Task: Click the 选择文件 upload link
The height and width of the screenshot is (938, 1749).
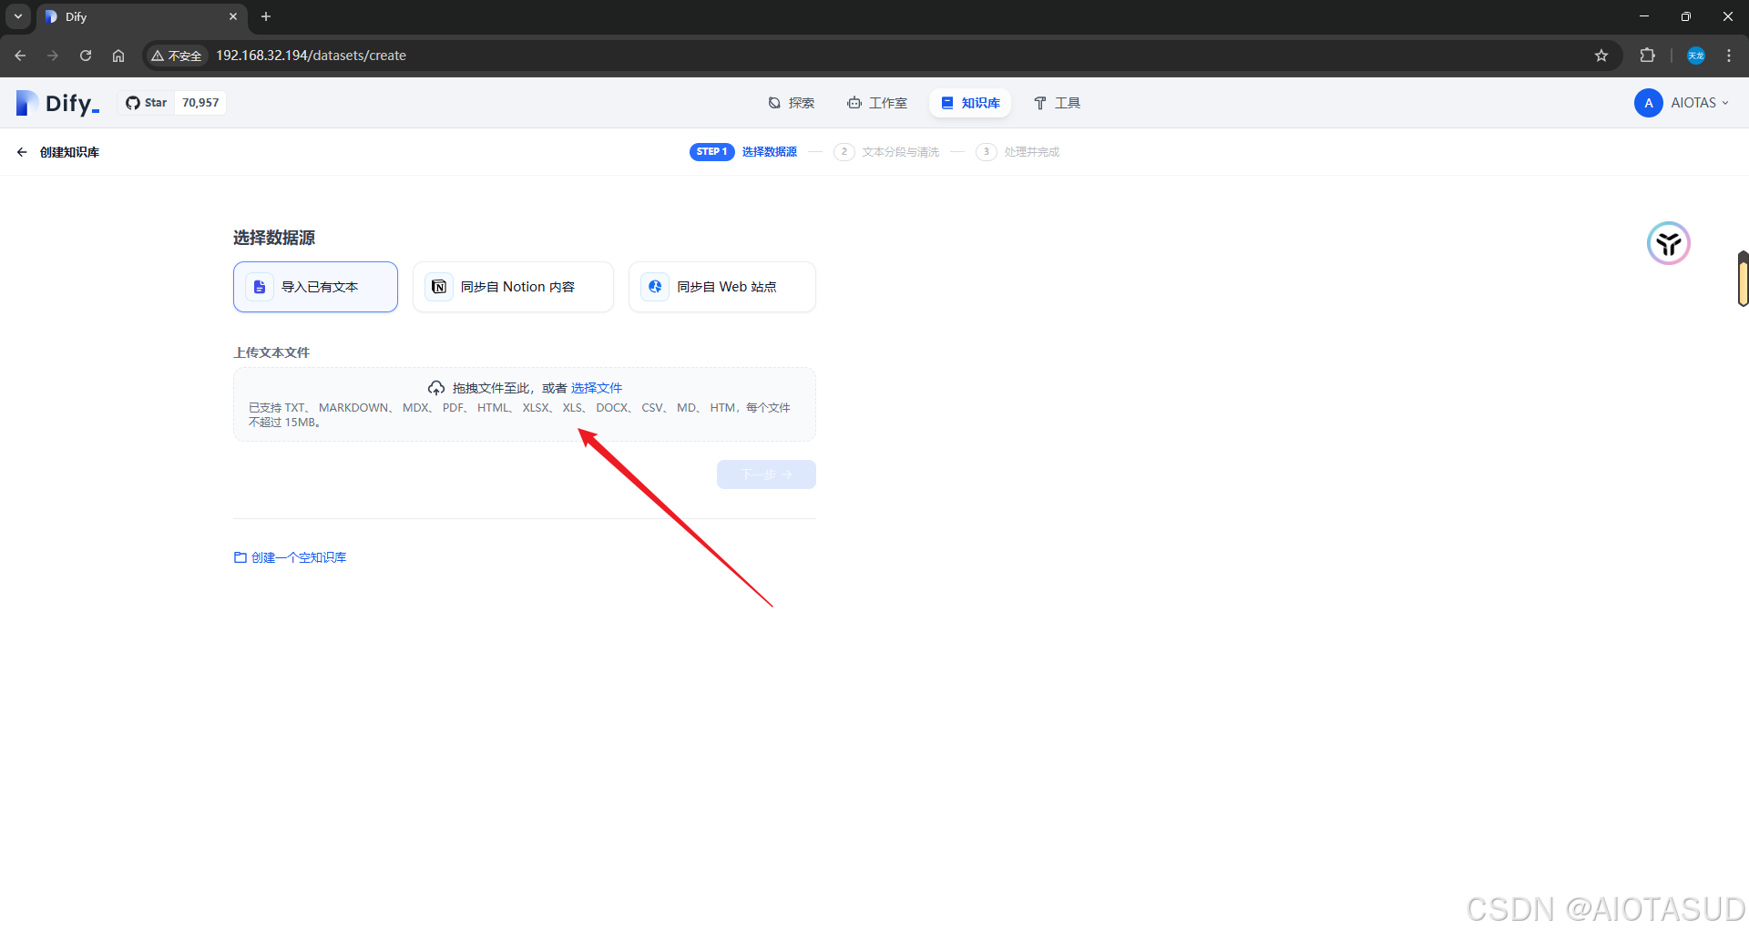Action: [x=597, y=387]
